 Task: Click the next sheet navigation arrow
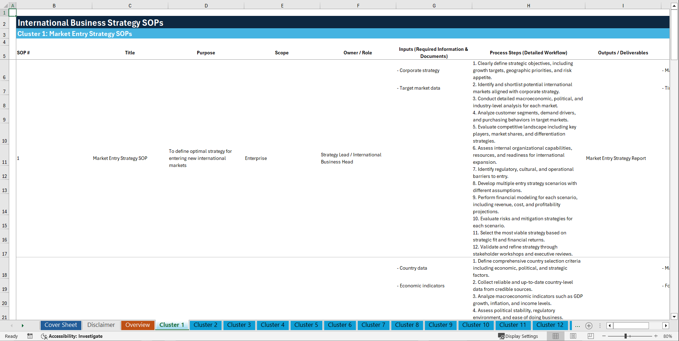point(23,325)
